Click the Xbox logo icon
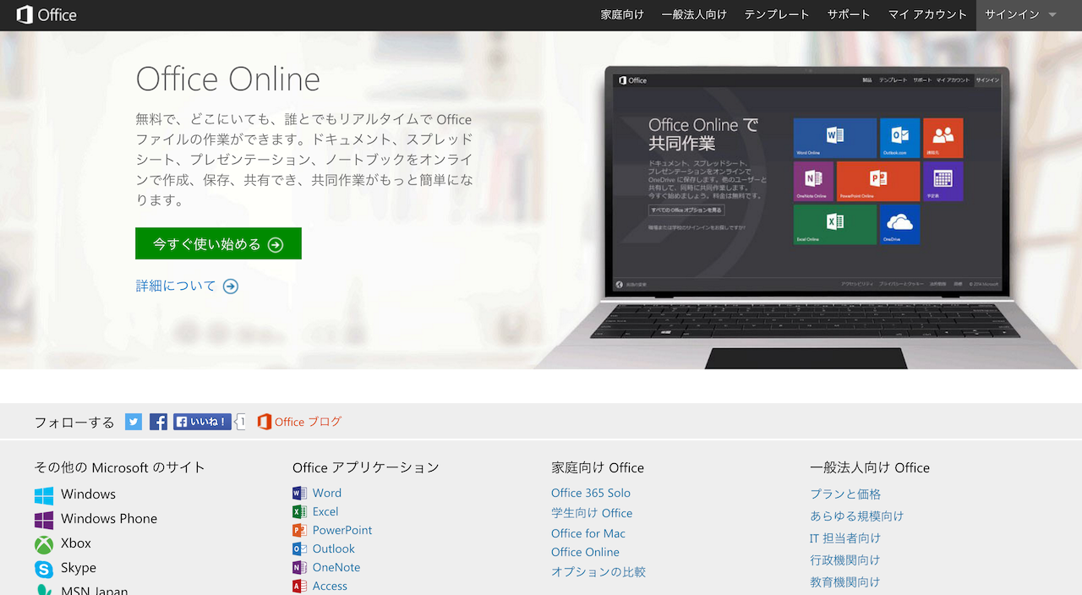 click(x=44, y=543)
